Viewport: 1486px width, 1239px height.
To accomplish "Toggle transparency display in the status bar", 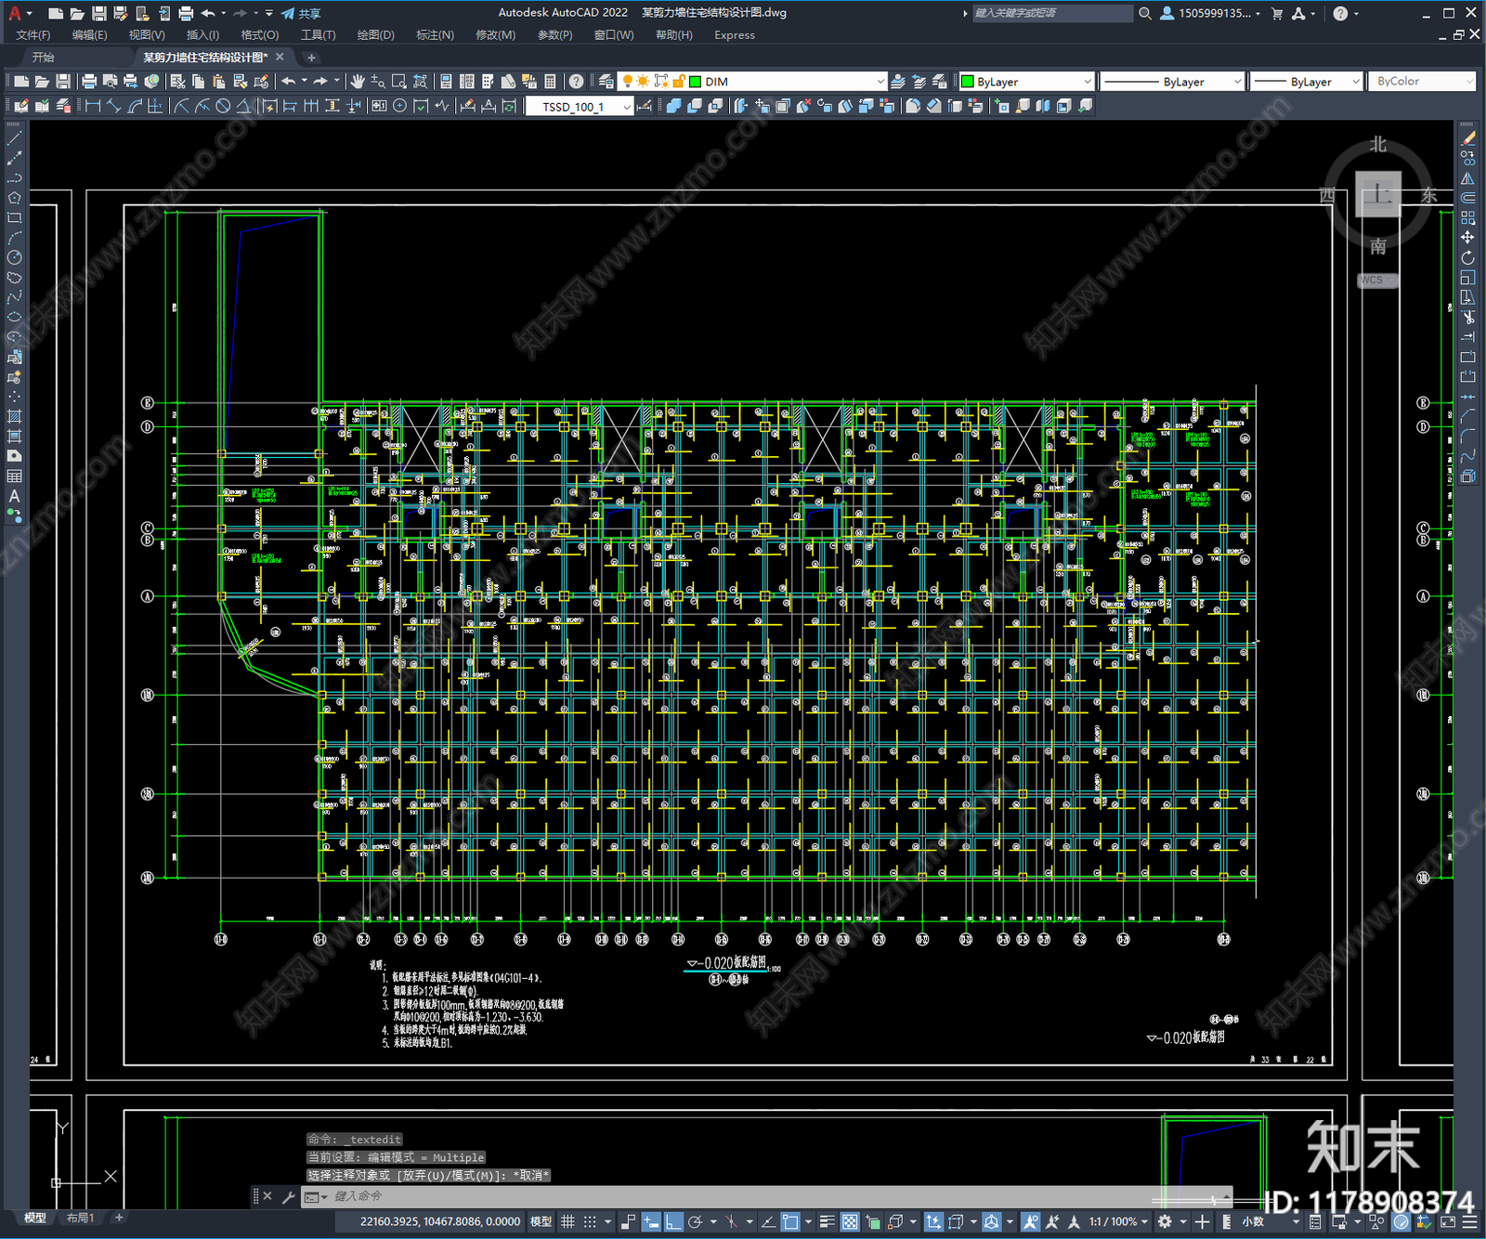I will 850,1221.
